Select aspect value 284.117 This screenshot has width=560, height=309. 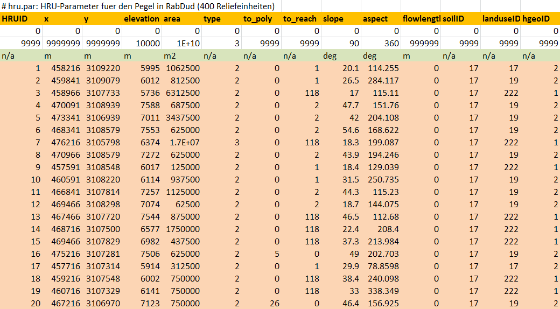click(x=381, y=81)
